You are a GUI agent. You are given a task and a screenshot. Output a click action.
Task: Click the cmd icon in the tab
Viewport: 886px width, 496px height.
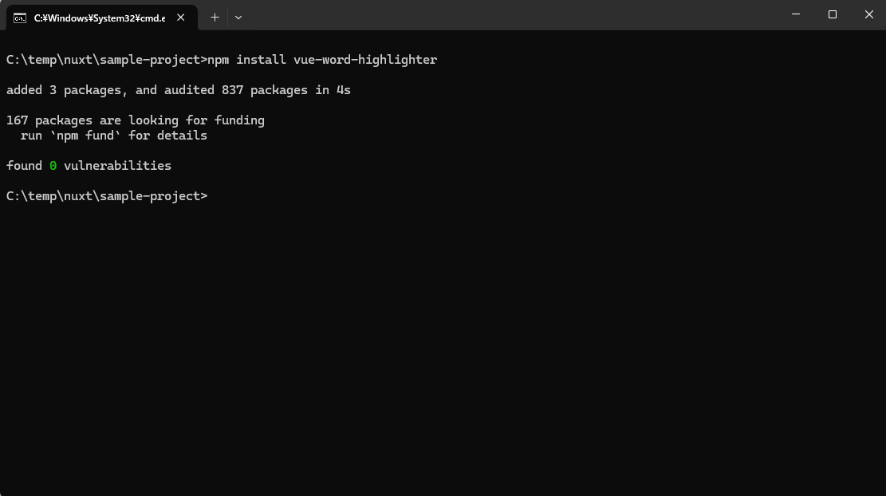tap(19, 18)
